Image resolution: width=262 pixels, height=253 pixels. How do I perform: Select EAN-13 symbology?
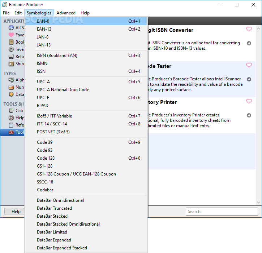86,29
